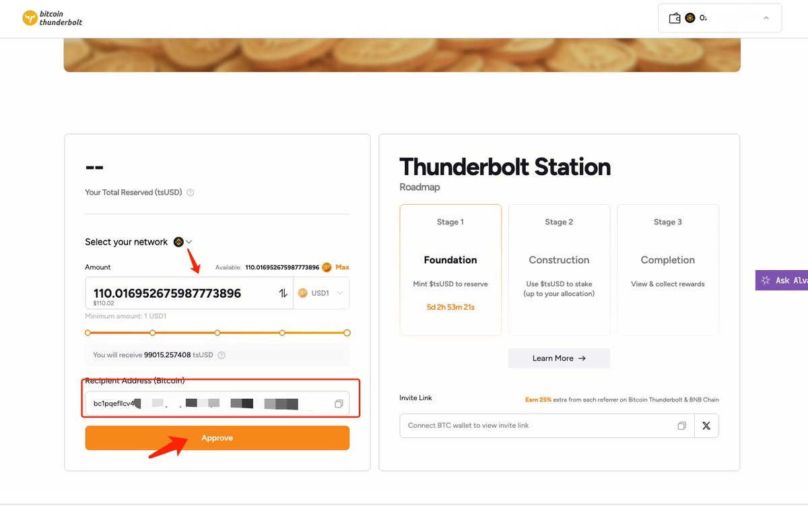808x512 pixels.
Task: Focus the Recipient Address (Bitcoin) field
Action: (x=217, y=404)
